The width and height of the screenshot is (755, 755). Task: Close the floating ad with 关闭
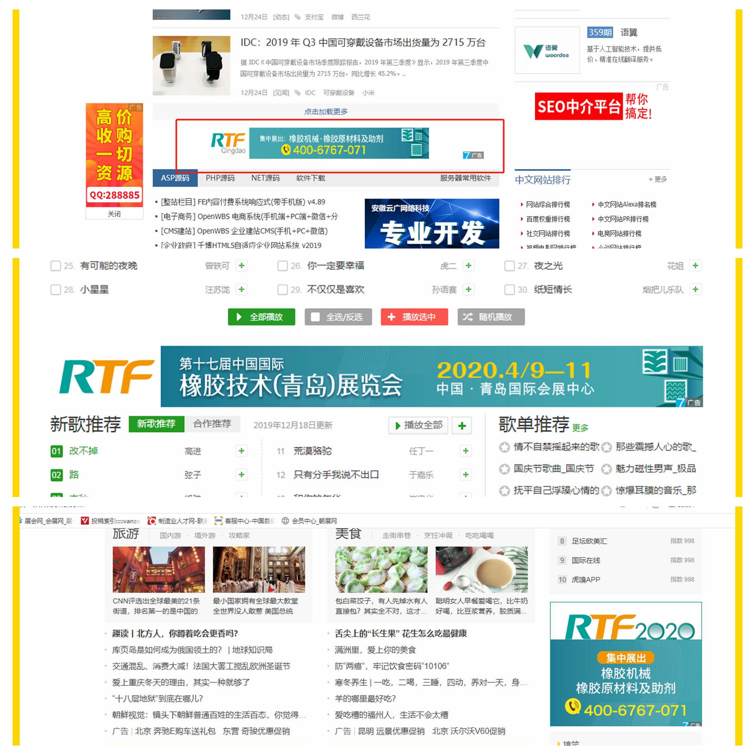114,214
